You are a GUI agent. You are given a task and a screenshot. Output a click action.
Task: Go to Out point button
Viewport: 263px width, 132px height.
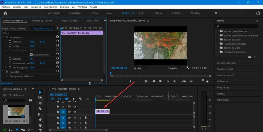175,81
